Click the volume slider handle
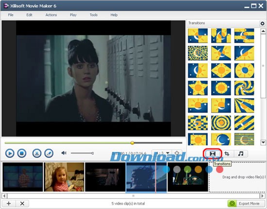The width and height of the screenshot is (267, 209). [93, 153]
